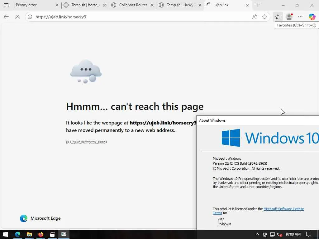The image size is (319, 239).
Task: Switch to the Temp.sh horse tab
Action: (85, 5)
